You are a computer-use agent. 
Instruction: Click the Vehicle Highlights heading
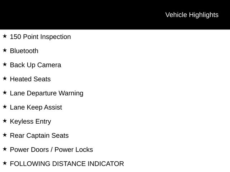[x=192, y=15]
